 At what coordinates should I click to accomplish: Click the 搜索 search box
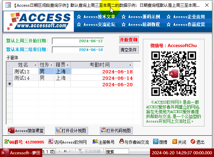click(x=117, y=151)
